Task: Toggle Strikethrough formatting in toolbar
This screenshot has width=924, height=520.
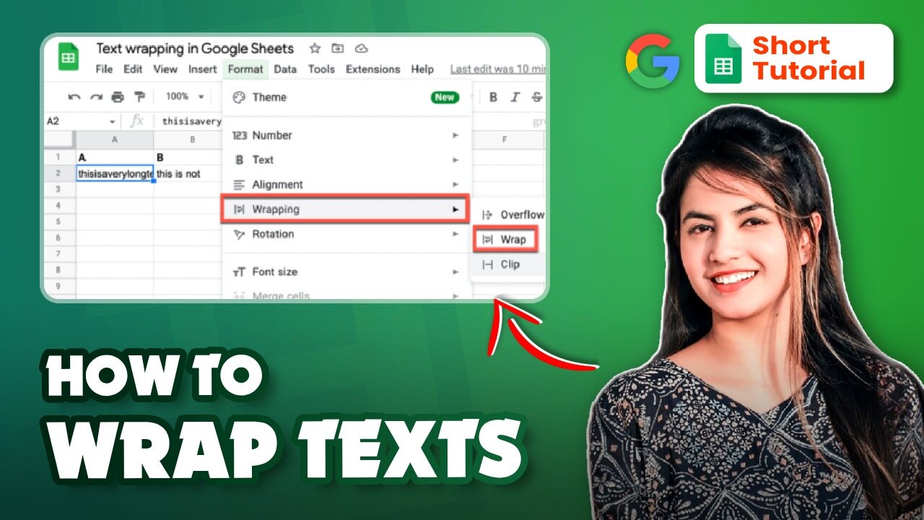Action: [x=536, y=97]
